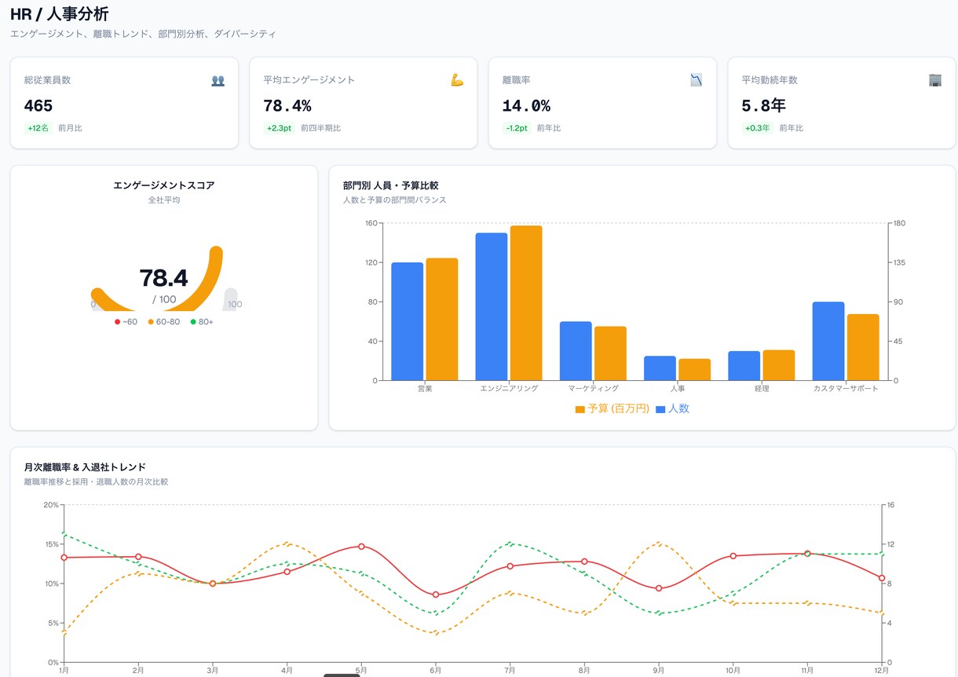Click the 78.4% engagement value
This screenshot has height=677, width=958.
287,106
